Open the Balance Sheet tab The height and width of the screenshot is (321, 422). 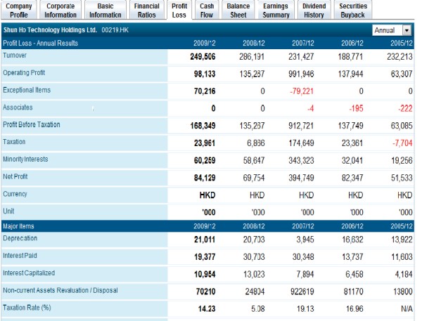(238, 11)
